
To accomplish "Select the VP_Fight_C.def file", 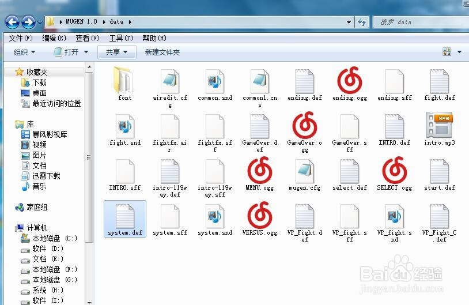I will pos(440,216).
